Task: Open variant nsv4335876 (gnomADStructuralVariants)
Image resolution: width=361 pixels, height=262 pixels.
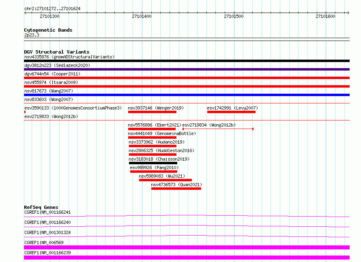Action: tap(69, 57)
